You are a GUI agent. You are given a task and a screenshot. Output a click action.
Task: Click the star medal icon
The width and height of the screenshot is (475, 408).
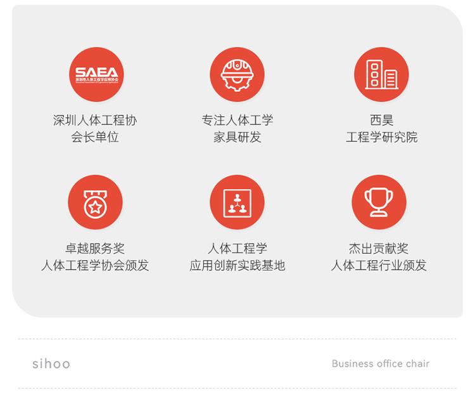point(95,202)
